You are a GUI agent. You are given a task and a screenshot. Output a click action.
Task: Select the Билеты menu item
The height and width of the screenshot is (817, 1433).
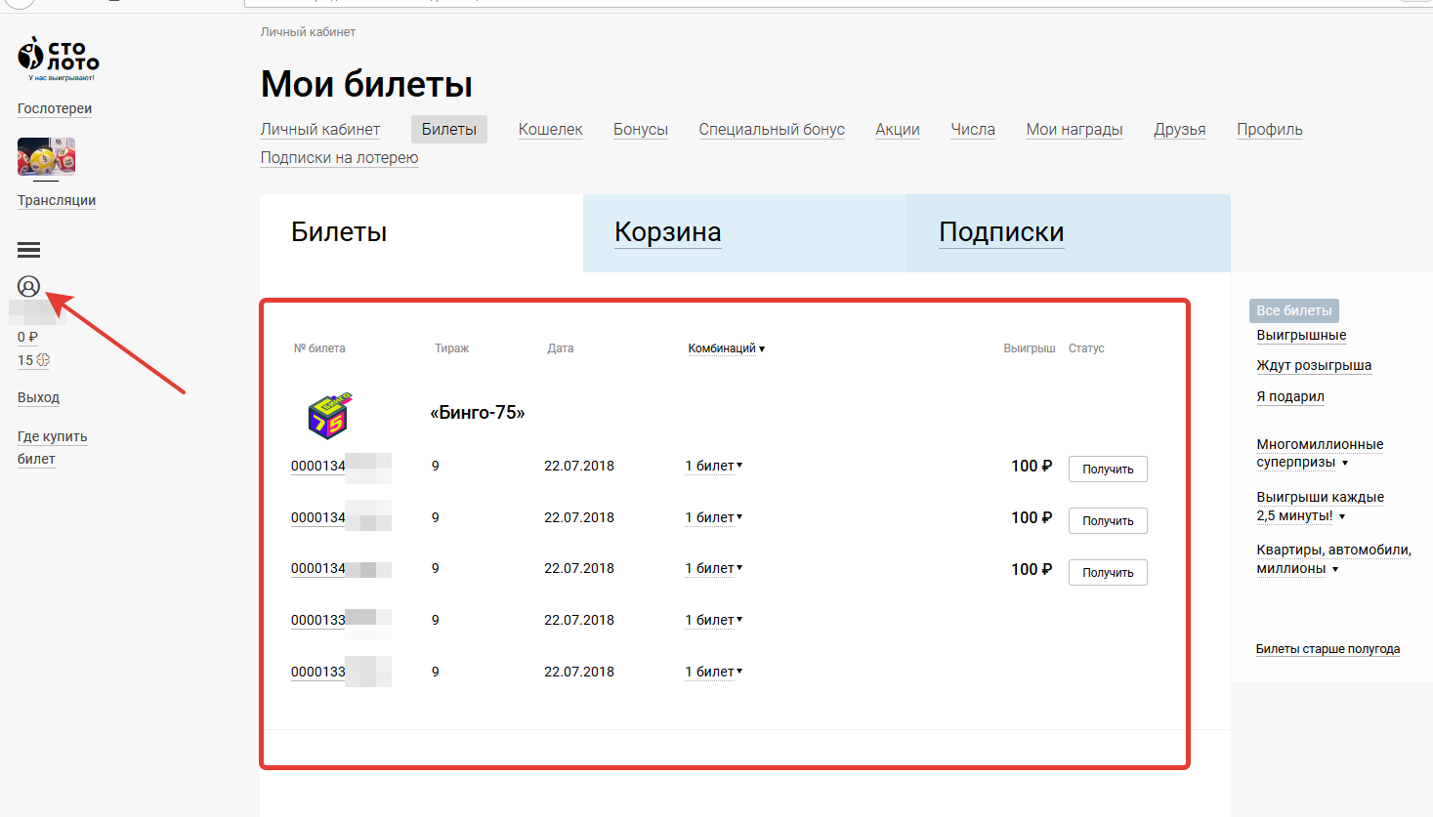[x=449, y=129]
